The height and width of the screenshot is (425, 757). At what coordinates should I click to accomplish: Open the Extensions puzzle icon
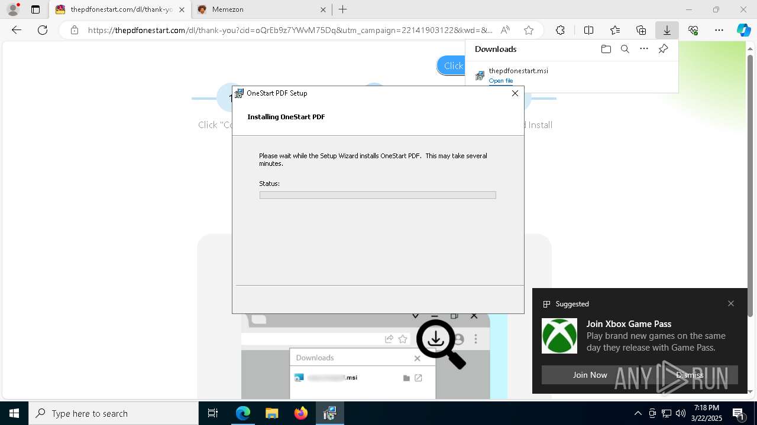pos(560,30)
